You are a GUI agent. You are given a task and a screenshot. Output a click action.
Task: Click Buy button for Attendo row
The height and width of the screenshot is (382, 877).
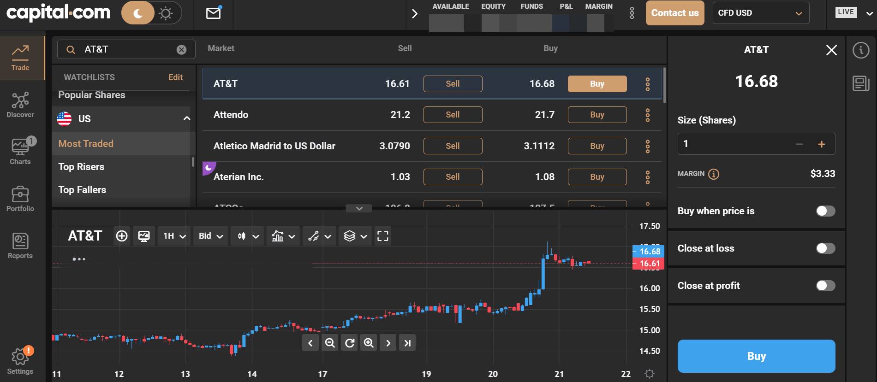click(597, 115)
